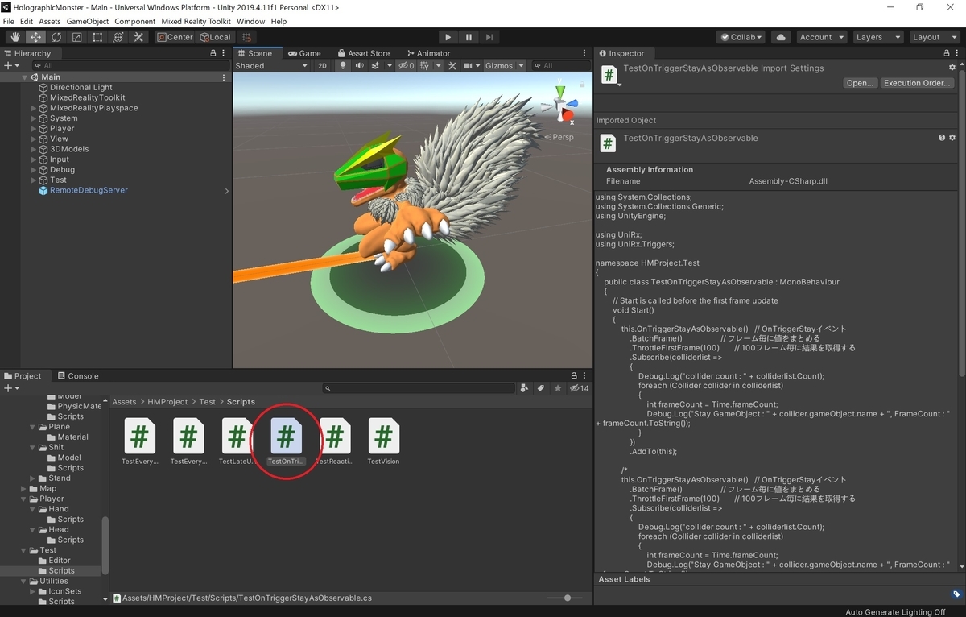
Task: Open Project create plus dropdown
Action: click(x=11, y=388)
